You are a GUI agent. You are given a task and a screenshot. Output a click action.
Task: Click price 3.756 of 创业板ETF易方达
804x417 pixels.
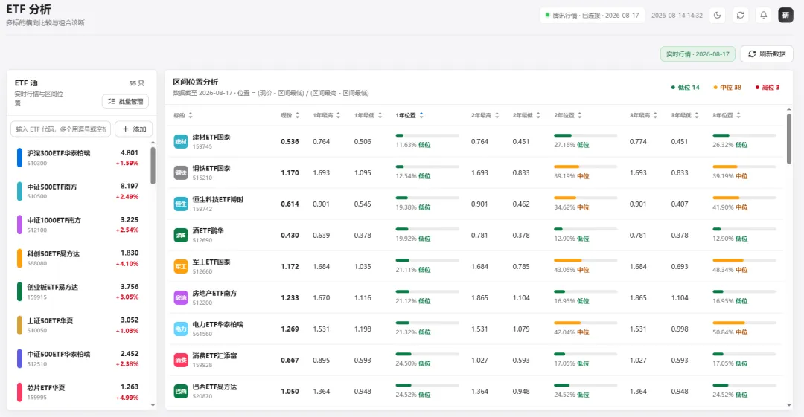(x=130, y=287)
